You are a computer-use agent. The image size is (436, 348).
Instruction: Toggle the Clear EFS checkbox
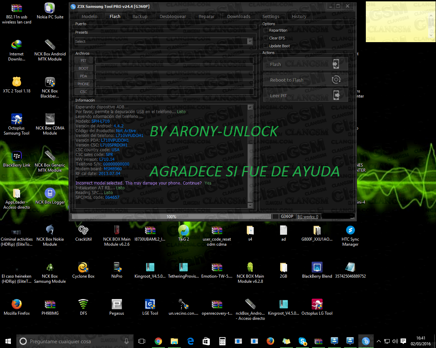tap(266, 38)
